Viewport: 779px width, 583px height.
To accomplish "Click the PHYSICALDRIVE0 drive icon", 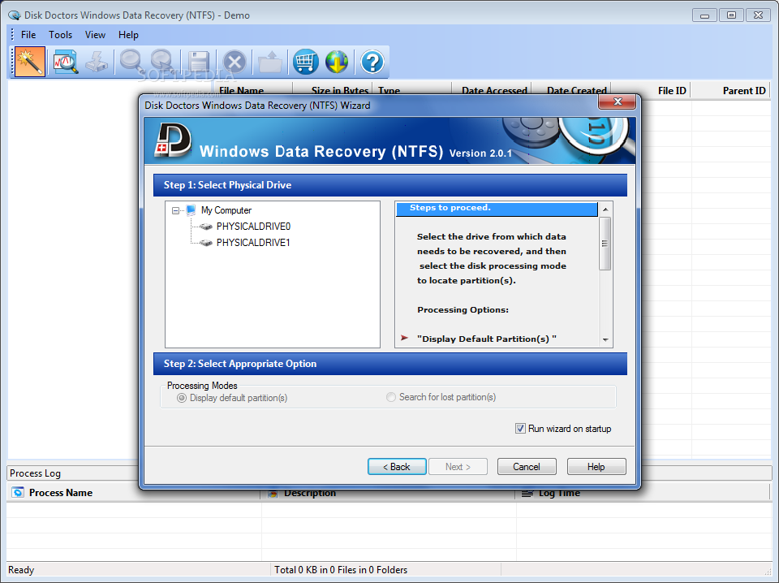I will tap(205, 227).
